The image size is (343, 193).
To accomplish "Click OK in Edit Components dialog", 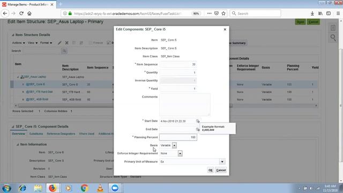I will (x=211, y=170).
